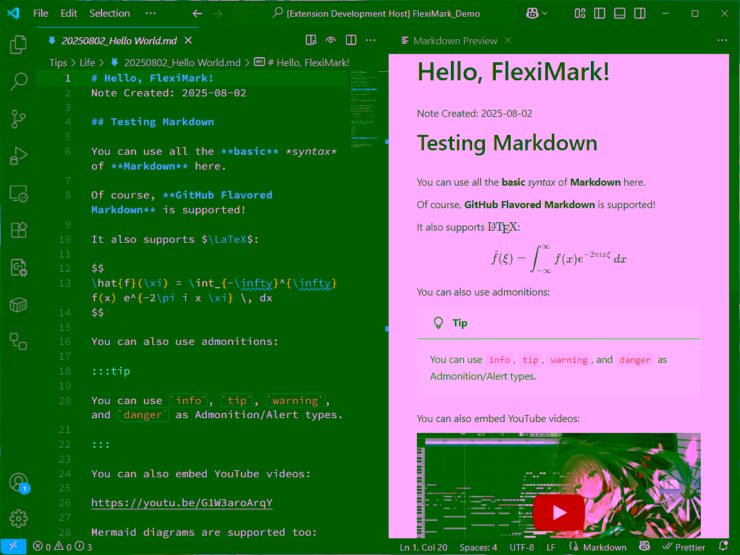Image resolution: width=740 pixels, height=555 pixels.
Task: Click the '## Testing Markdown' heading line
Action: click(152, 122)
